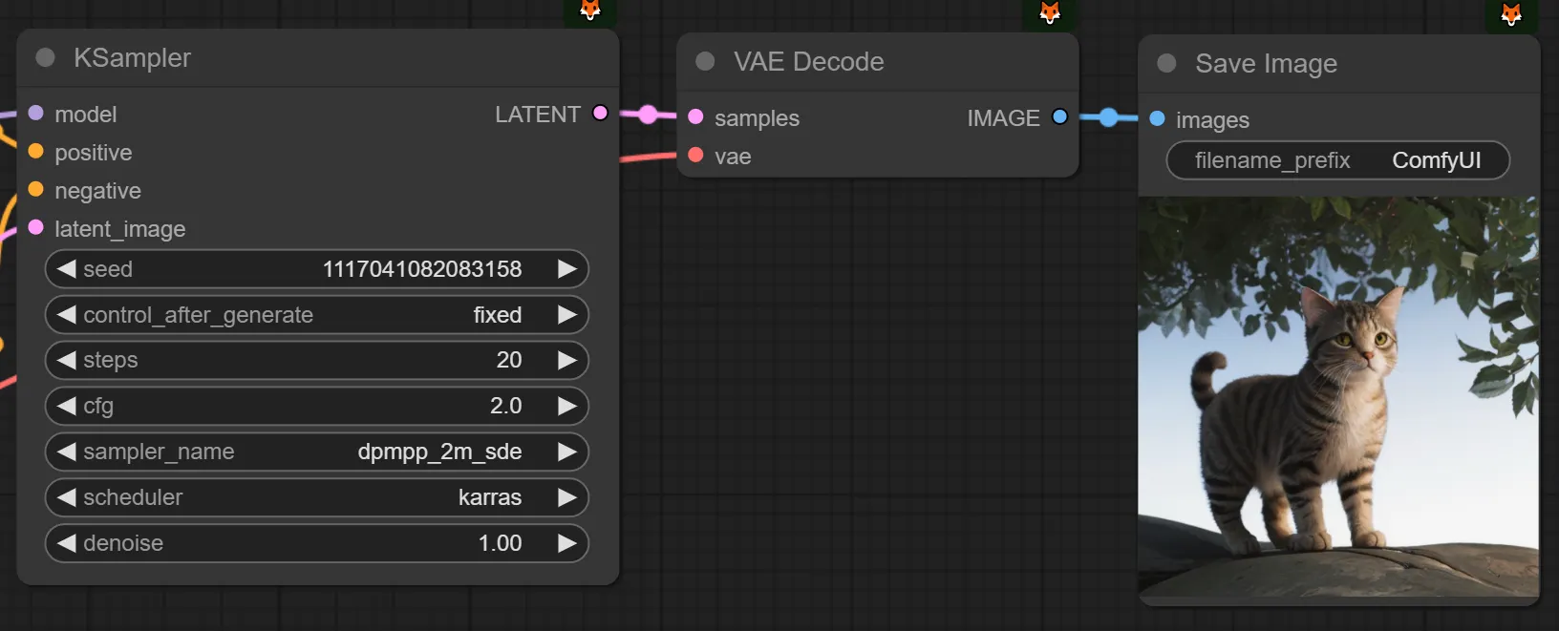Click fox badge icon above Save Image node
Viewport: 1559px width, 631px height.
click(x=1511, y=14)
